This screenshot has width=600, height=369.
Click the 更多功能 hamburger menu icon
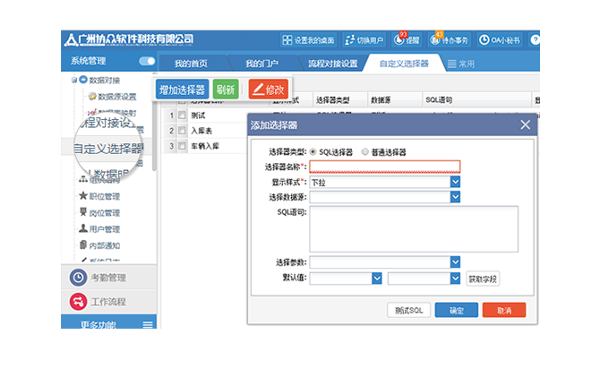[148, 324]
